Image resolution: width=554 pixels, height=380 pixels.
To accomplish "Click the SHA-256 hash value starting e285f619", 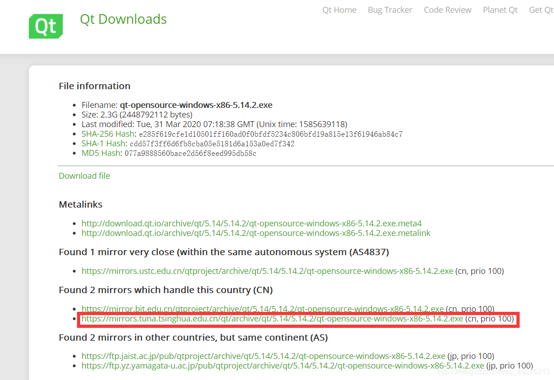I will click(x=271, y=134).
